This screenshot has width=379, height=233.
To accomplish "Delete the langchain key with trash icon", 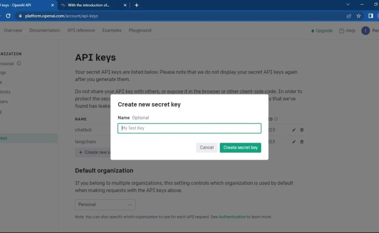I will 301,142.
